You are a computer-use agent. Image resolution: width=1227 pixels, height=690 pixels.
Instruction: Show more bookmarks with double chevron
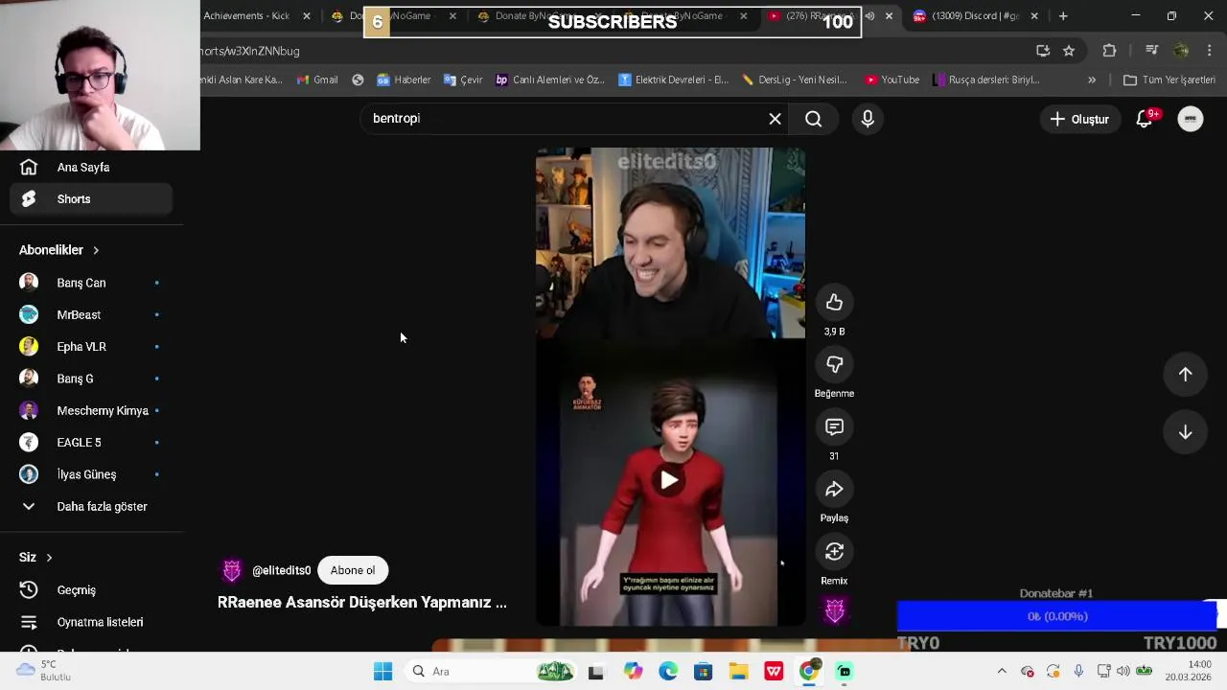pyautogui.click(x=1092, y=80)
